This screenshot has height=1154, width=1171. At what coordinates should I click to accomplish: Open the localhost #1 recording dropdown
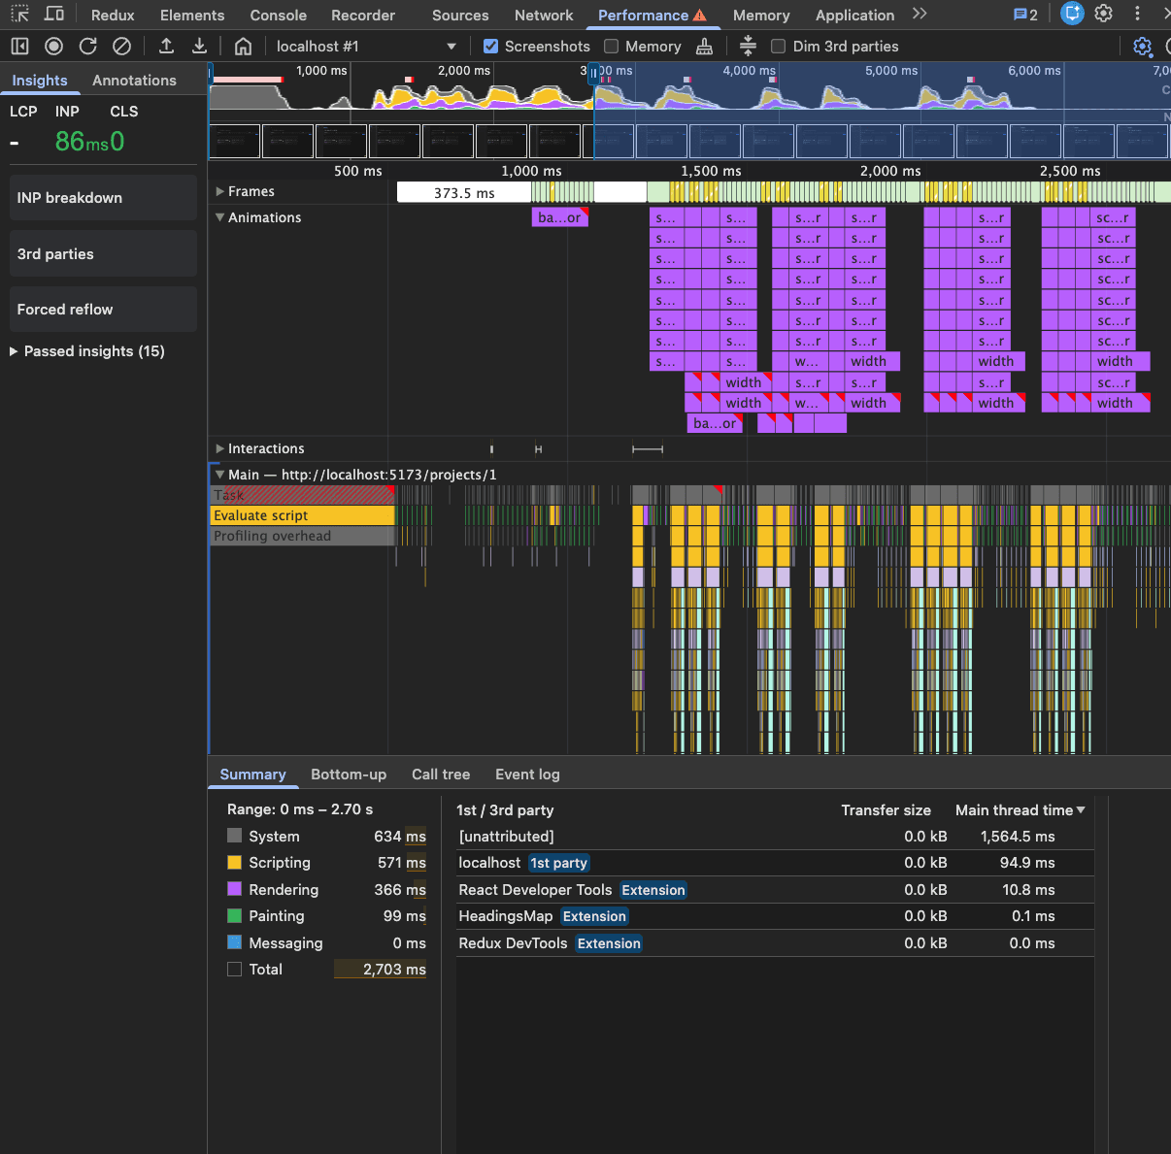click(451, 47)
